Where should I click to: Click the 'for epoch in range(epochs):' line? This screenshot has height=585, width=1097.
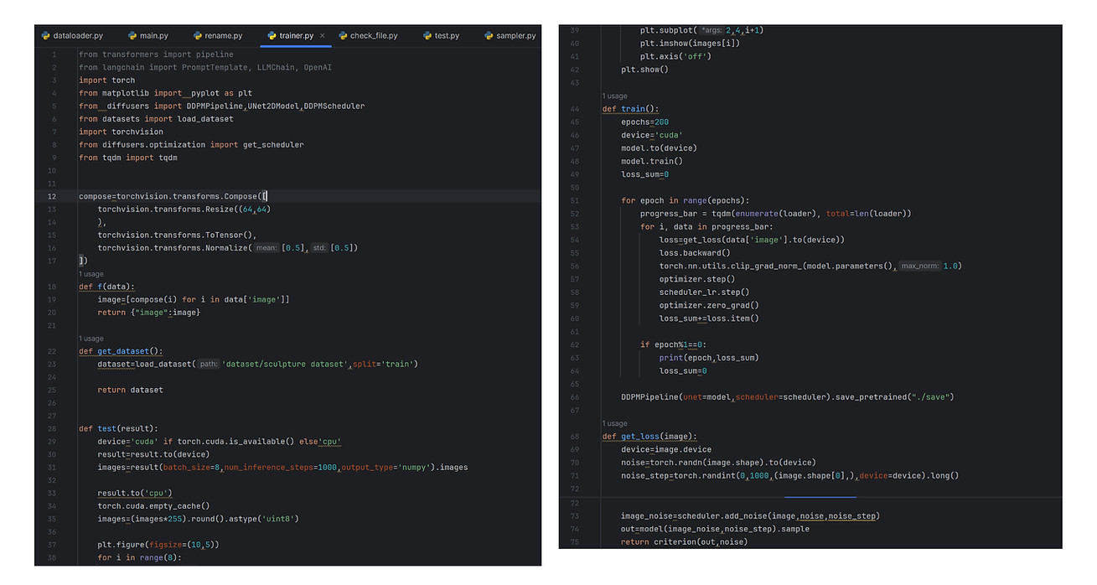[686, 200]
